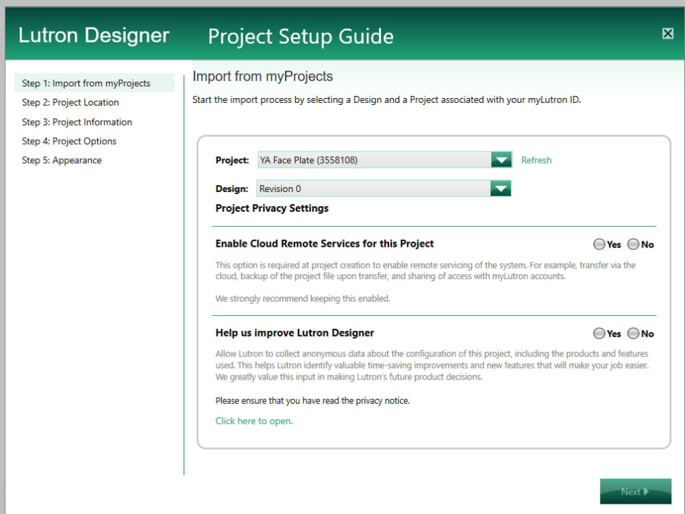Image resolution: width=685 pixels, height=514 pixels.
Task: Click the Project Privacy Settings heading
Action: (271, 208)
